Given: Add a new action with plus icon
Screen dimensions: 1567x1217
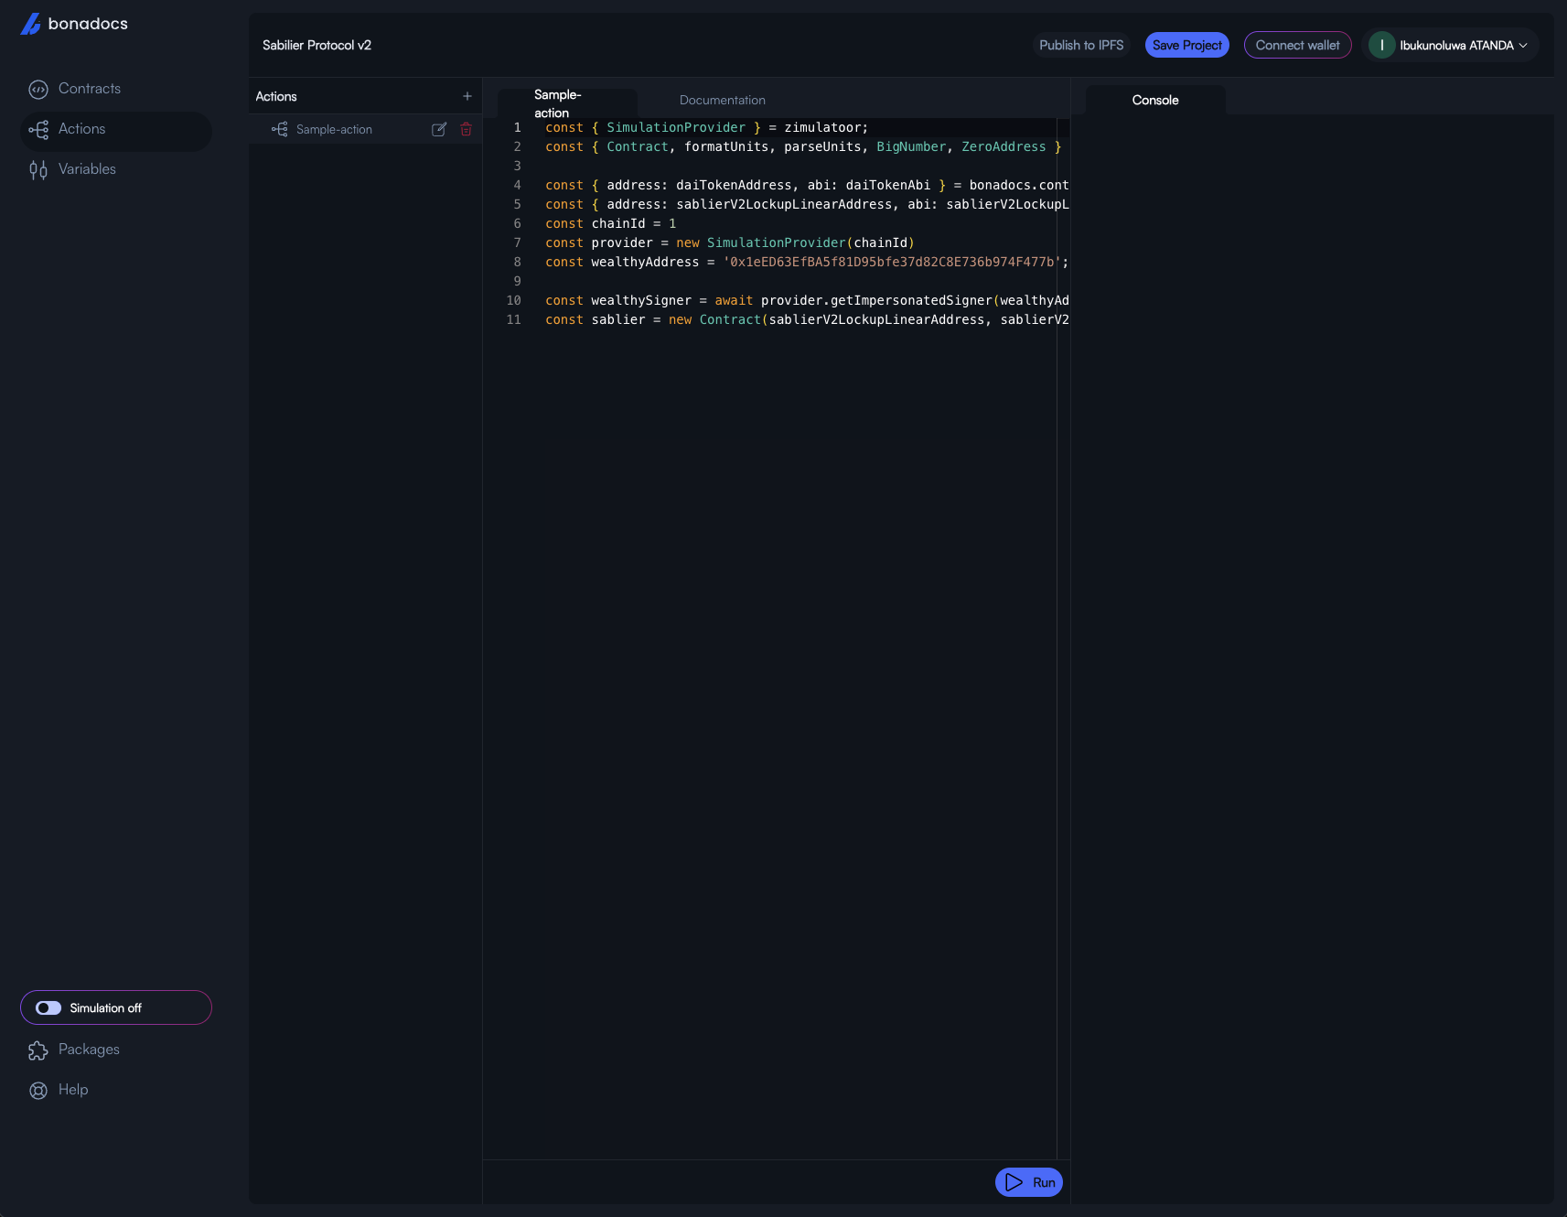Looking at the screenshot, I should click(467, 96).
